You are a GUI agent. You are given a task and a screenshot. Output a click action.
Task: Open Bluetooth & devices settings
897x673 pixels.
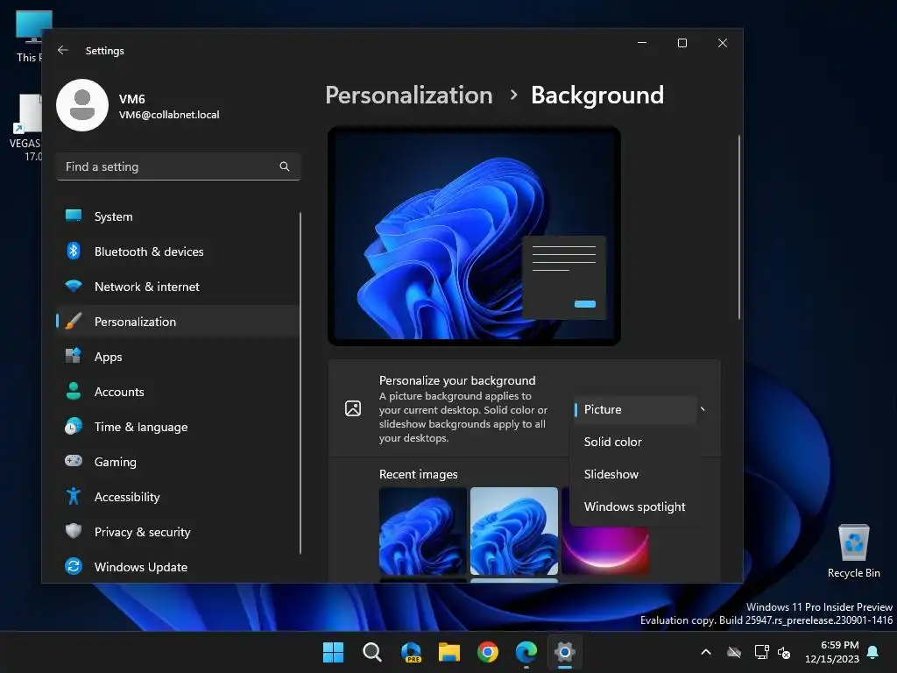(x=177, y=251)
